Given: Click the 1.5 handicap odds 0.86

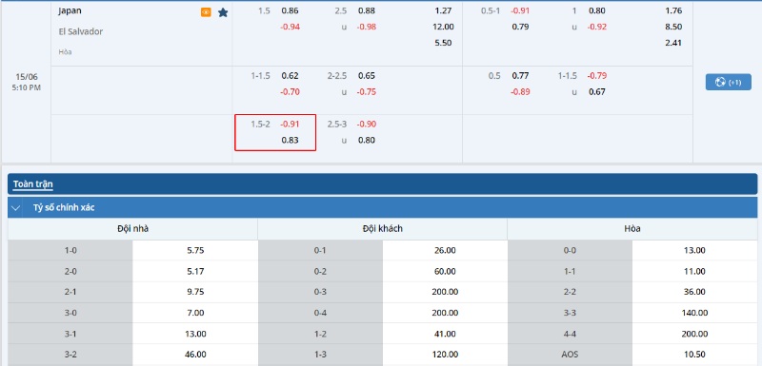Looking at the screenshot, I should [291, 10].
